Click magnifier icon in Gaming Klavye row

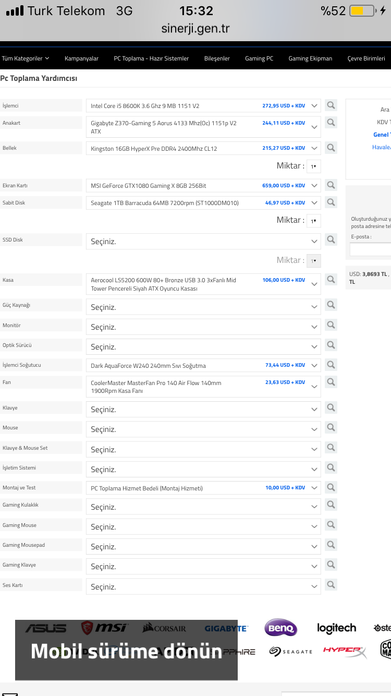[331, 565]
